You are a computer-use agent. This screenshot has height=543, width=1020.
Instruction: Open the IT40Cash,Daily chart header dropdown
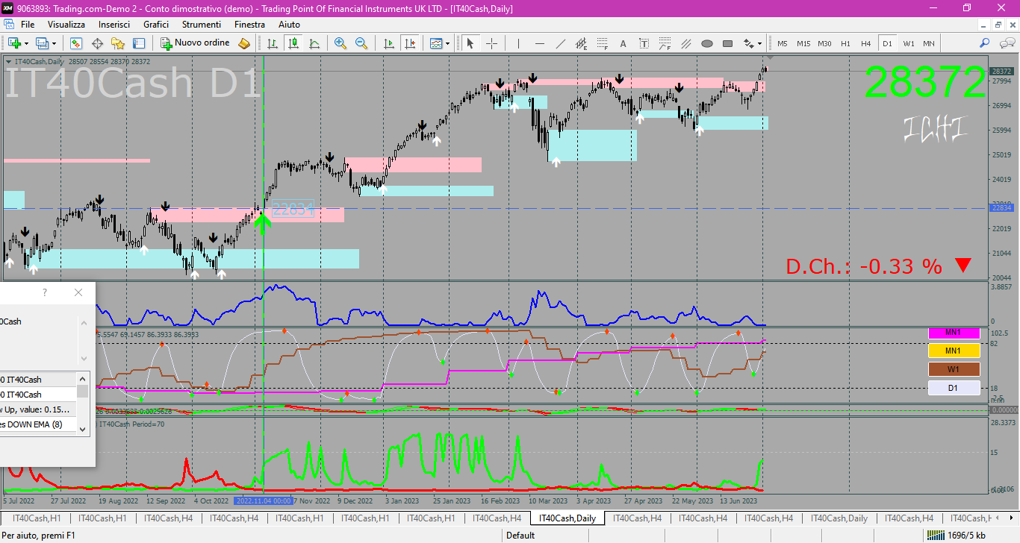click(x=8, y=62)
